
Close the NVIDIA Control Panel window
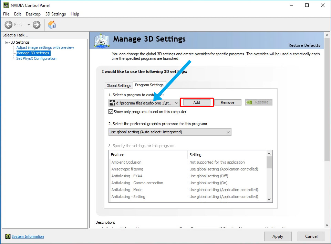(x=322, y=5)
